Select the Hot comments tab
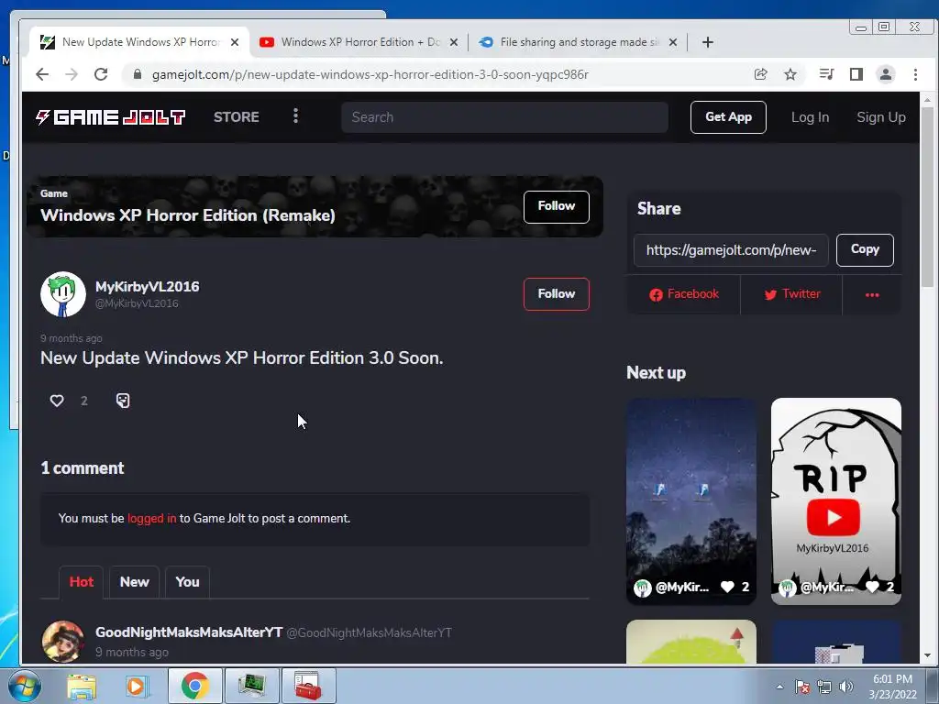The width and height of the screenshot is (939, 704). (x=82, y=582)
